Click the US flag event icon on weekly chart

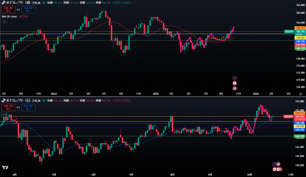pos(235,88)
